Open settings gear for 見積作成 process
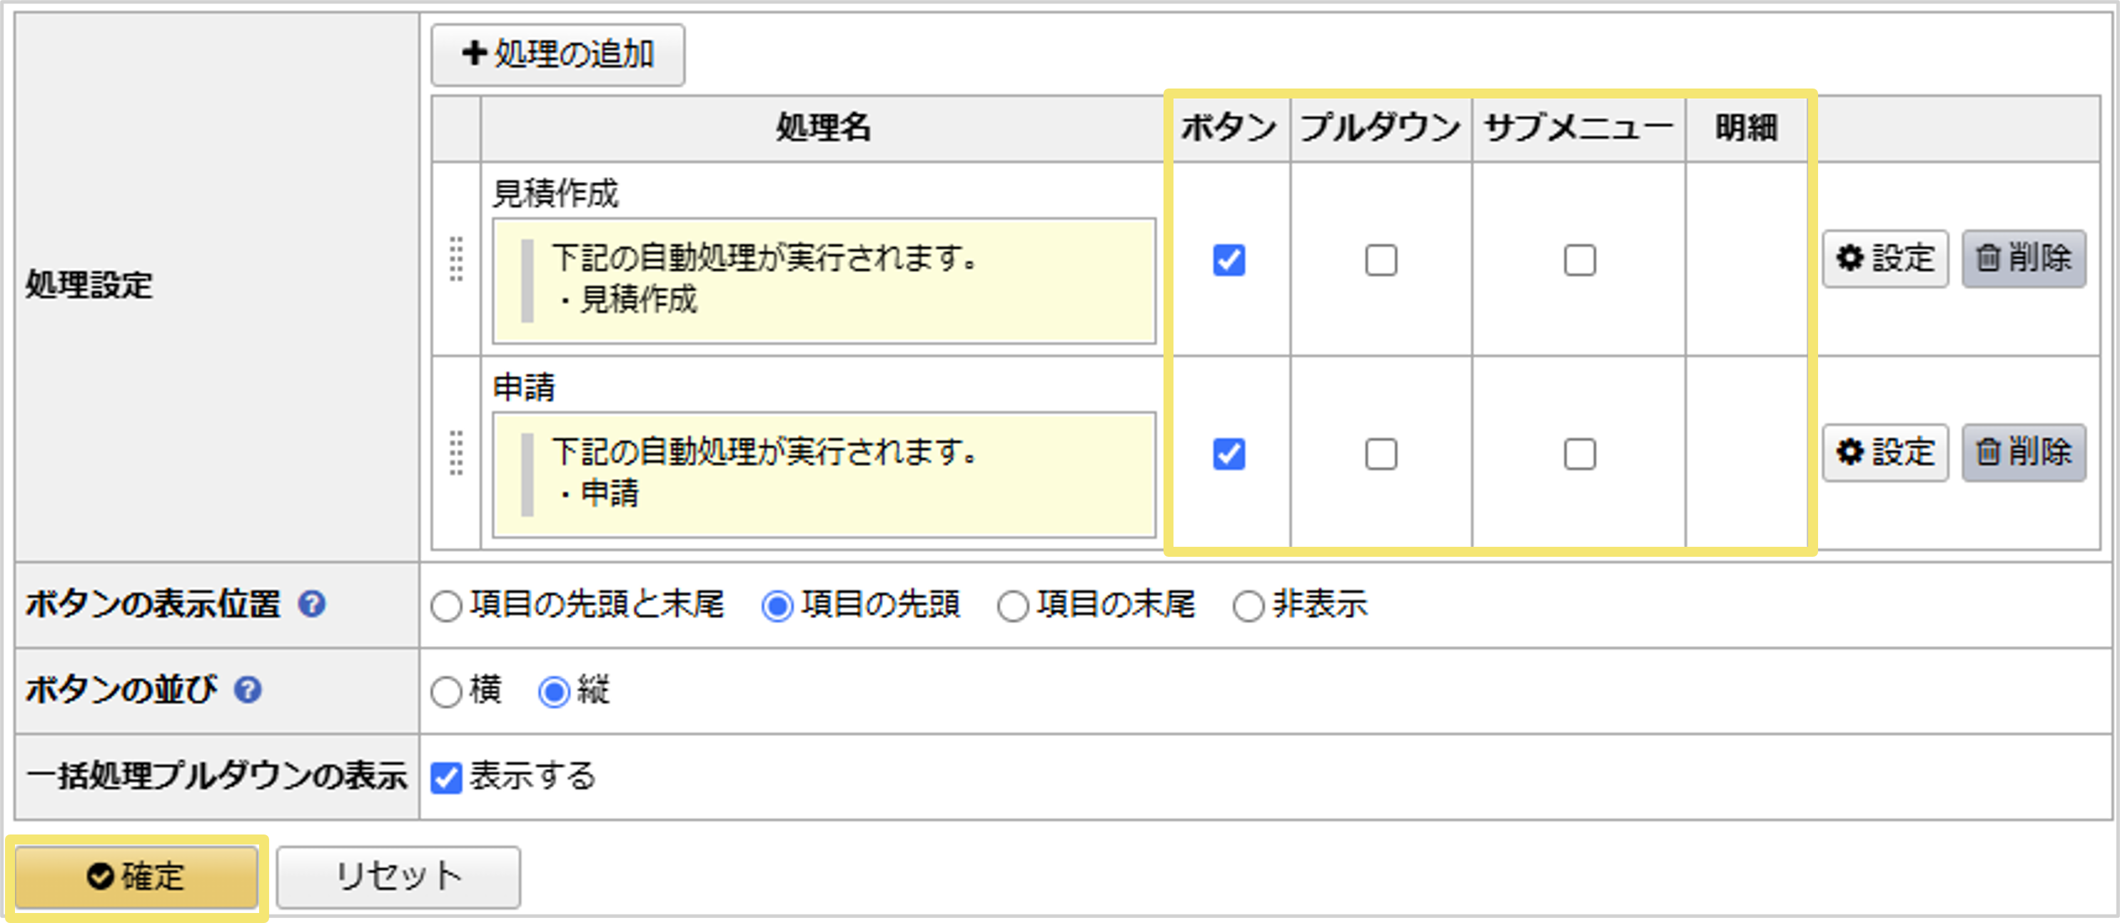This screenshot has width=2120, height=923. (x=1883, y=259)
